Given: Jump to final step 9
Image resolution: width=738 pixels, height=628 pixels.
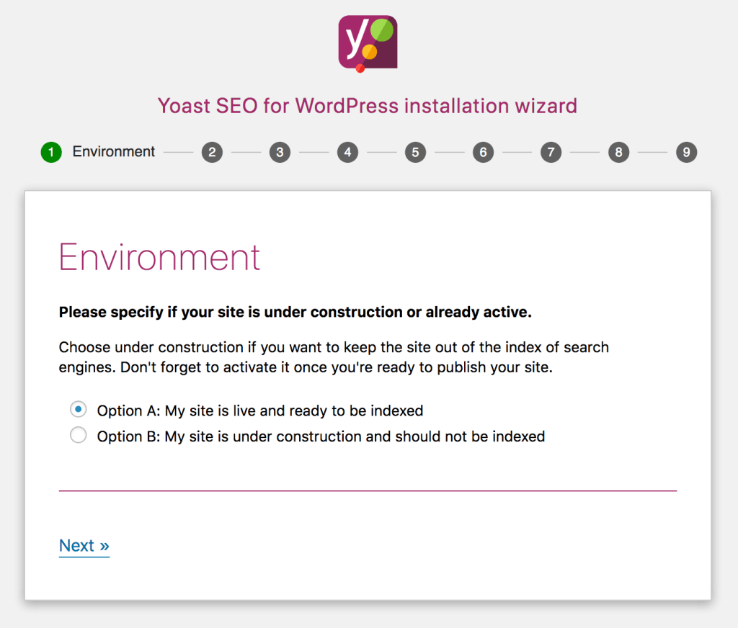Looking at the screenshot, I should coord(686,152).
